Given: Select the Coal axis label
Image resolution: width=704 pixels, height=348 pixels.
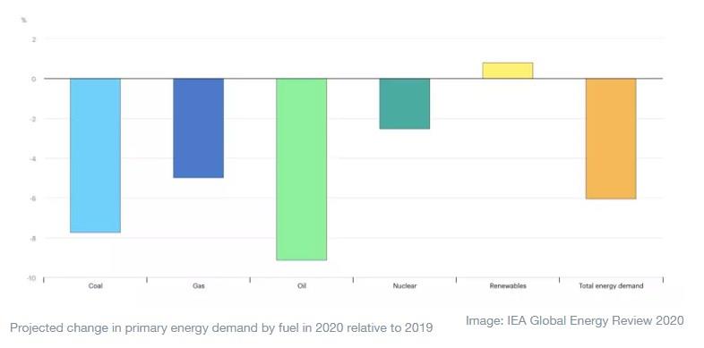Looking at the screenshot, I should [x=95, y=285].
